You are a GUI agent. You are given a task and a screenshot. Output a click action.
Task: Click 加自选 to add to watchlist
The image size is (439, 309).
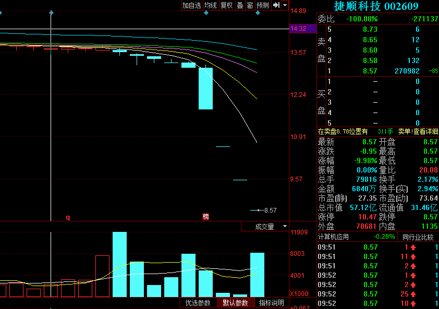(x=191, y=5)
